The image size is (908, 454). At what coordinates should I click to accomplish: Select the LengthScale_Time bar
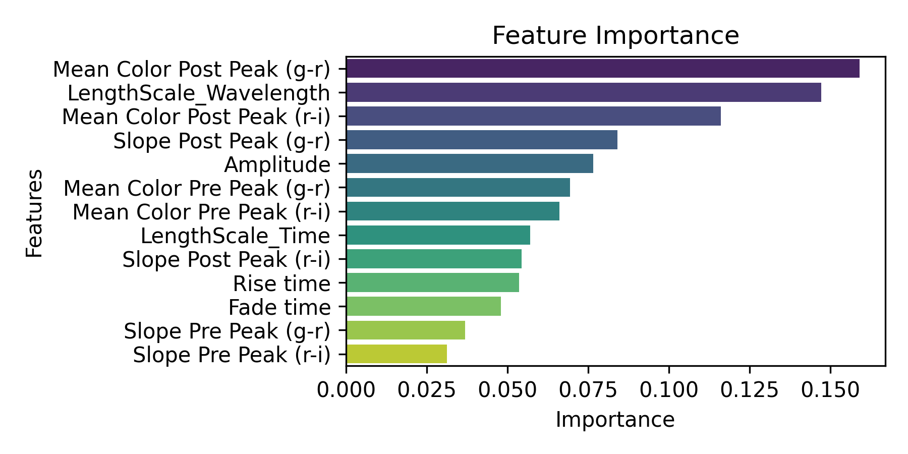point(438,235)
